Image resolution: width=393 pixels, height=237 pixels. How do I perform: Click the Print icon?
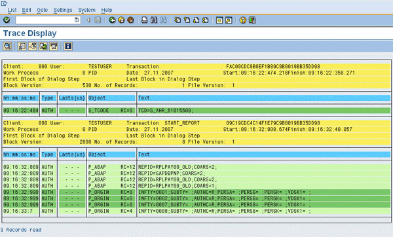tap(145, 20)
